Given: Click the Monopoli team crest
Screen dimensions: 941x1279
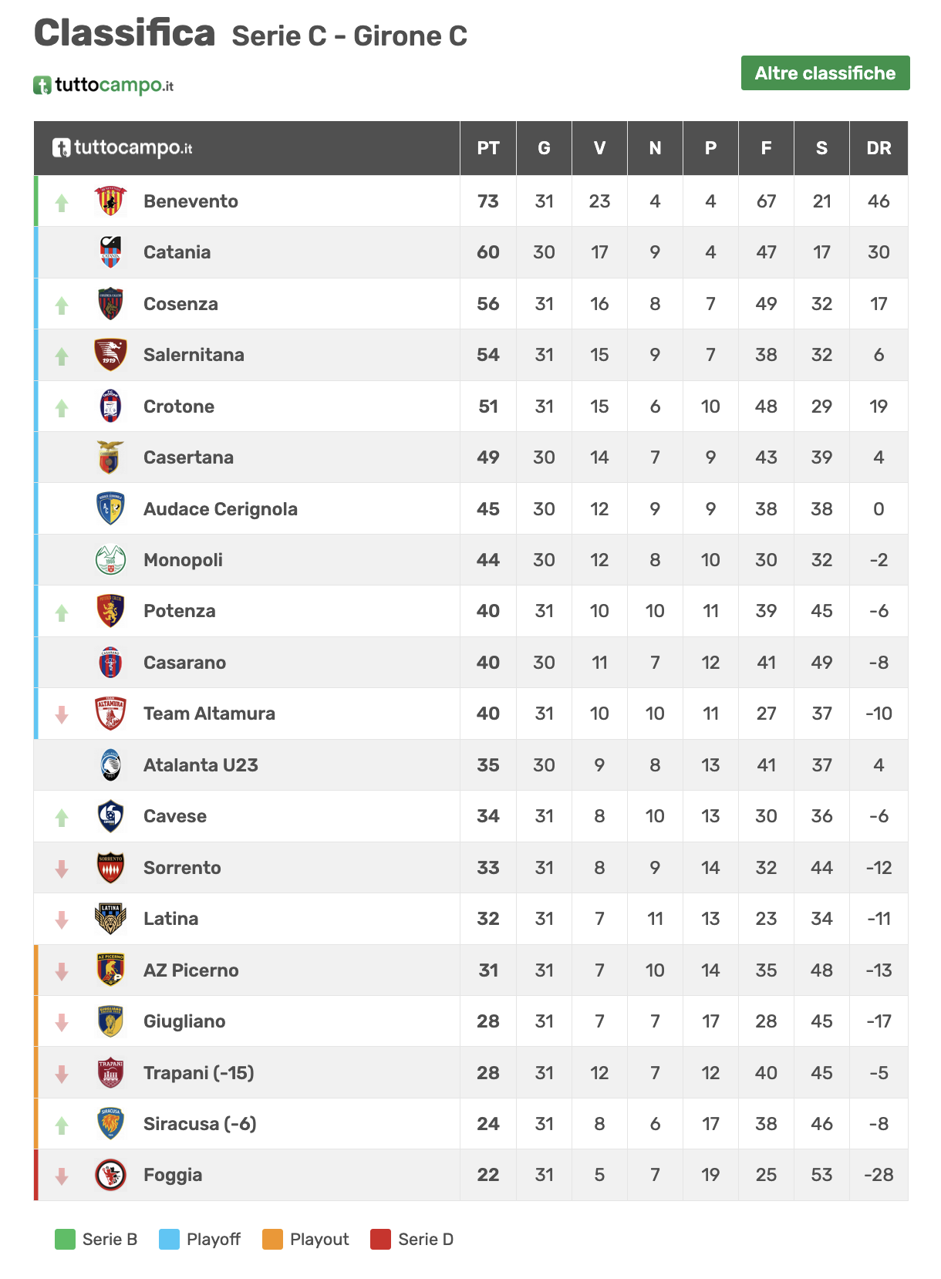Looking at the screenshot, I should click(110, 560).
